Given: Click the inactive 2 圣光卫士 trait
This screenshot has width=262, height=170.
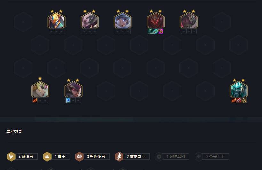Looking at the screenshot, I should pyautogui.click(x=212, y=157).
